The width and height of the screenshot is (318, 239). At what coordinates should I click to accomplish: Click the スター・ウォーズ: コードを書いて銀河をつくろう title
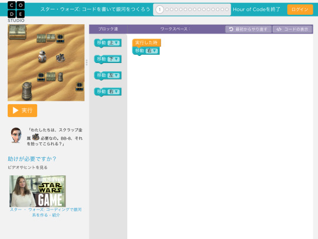95,9
